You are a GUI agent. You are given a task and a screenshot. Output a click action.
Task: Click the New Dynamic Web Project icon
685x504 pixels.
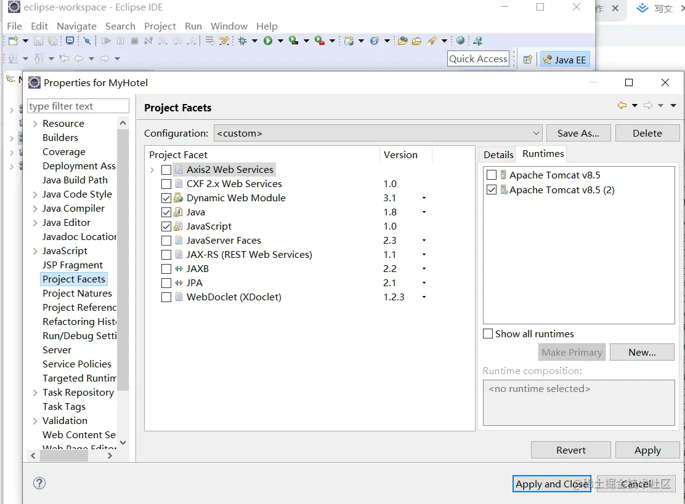349,41
